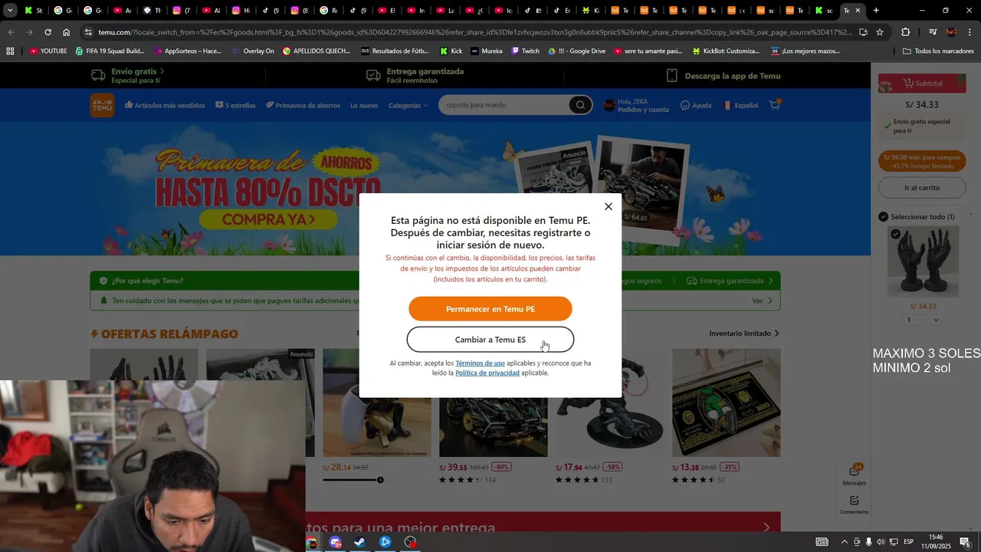Click the S/ 28.14 product stock progress bar
The width and height of the screenshot is (981, 552).
click(x=353, y=480)
